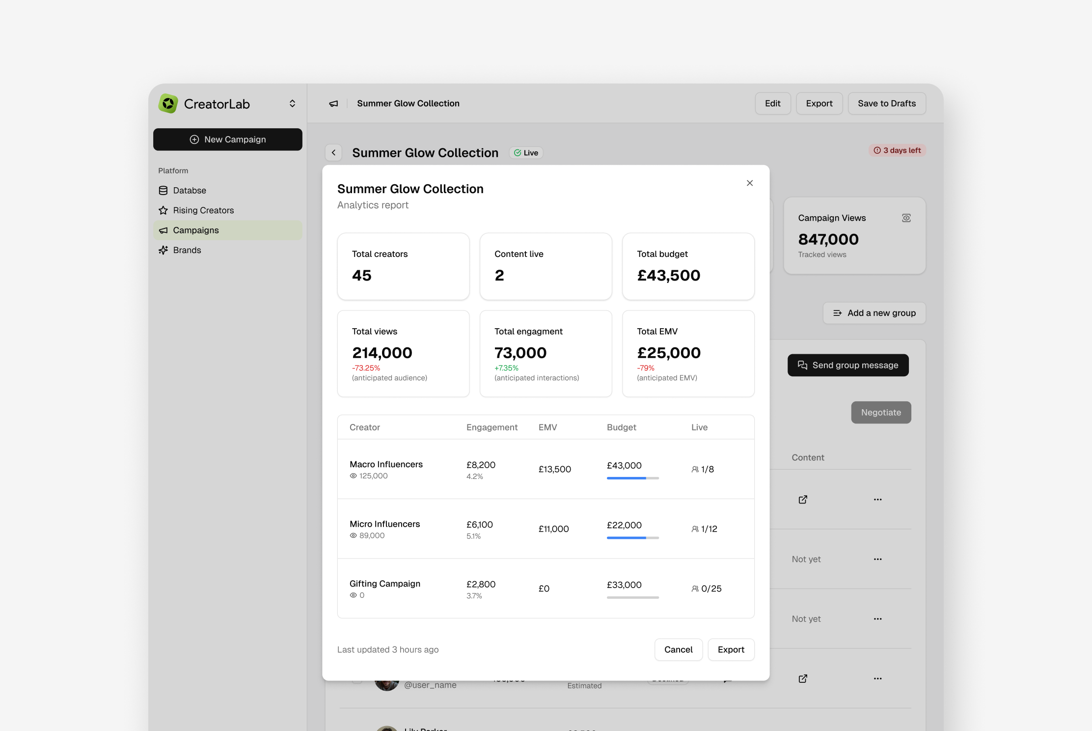Click the megaphone icon in header
The image size is (1092, 731).
[x=333, y=104]
